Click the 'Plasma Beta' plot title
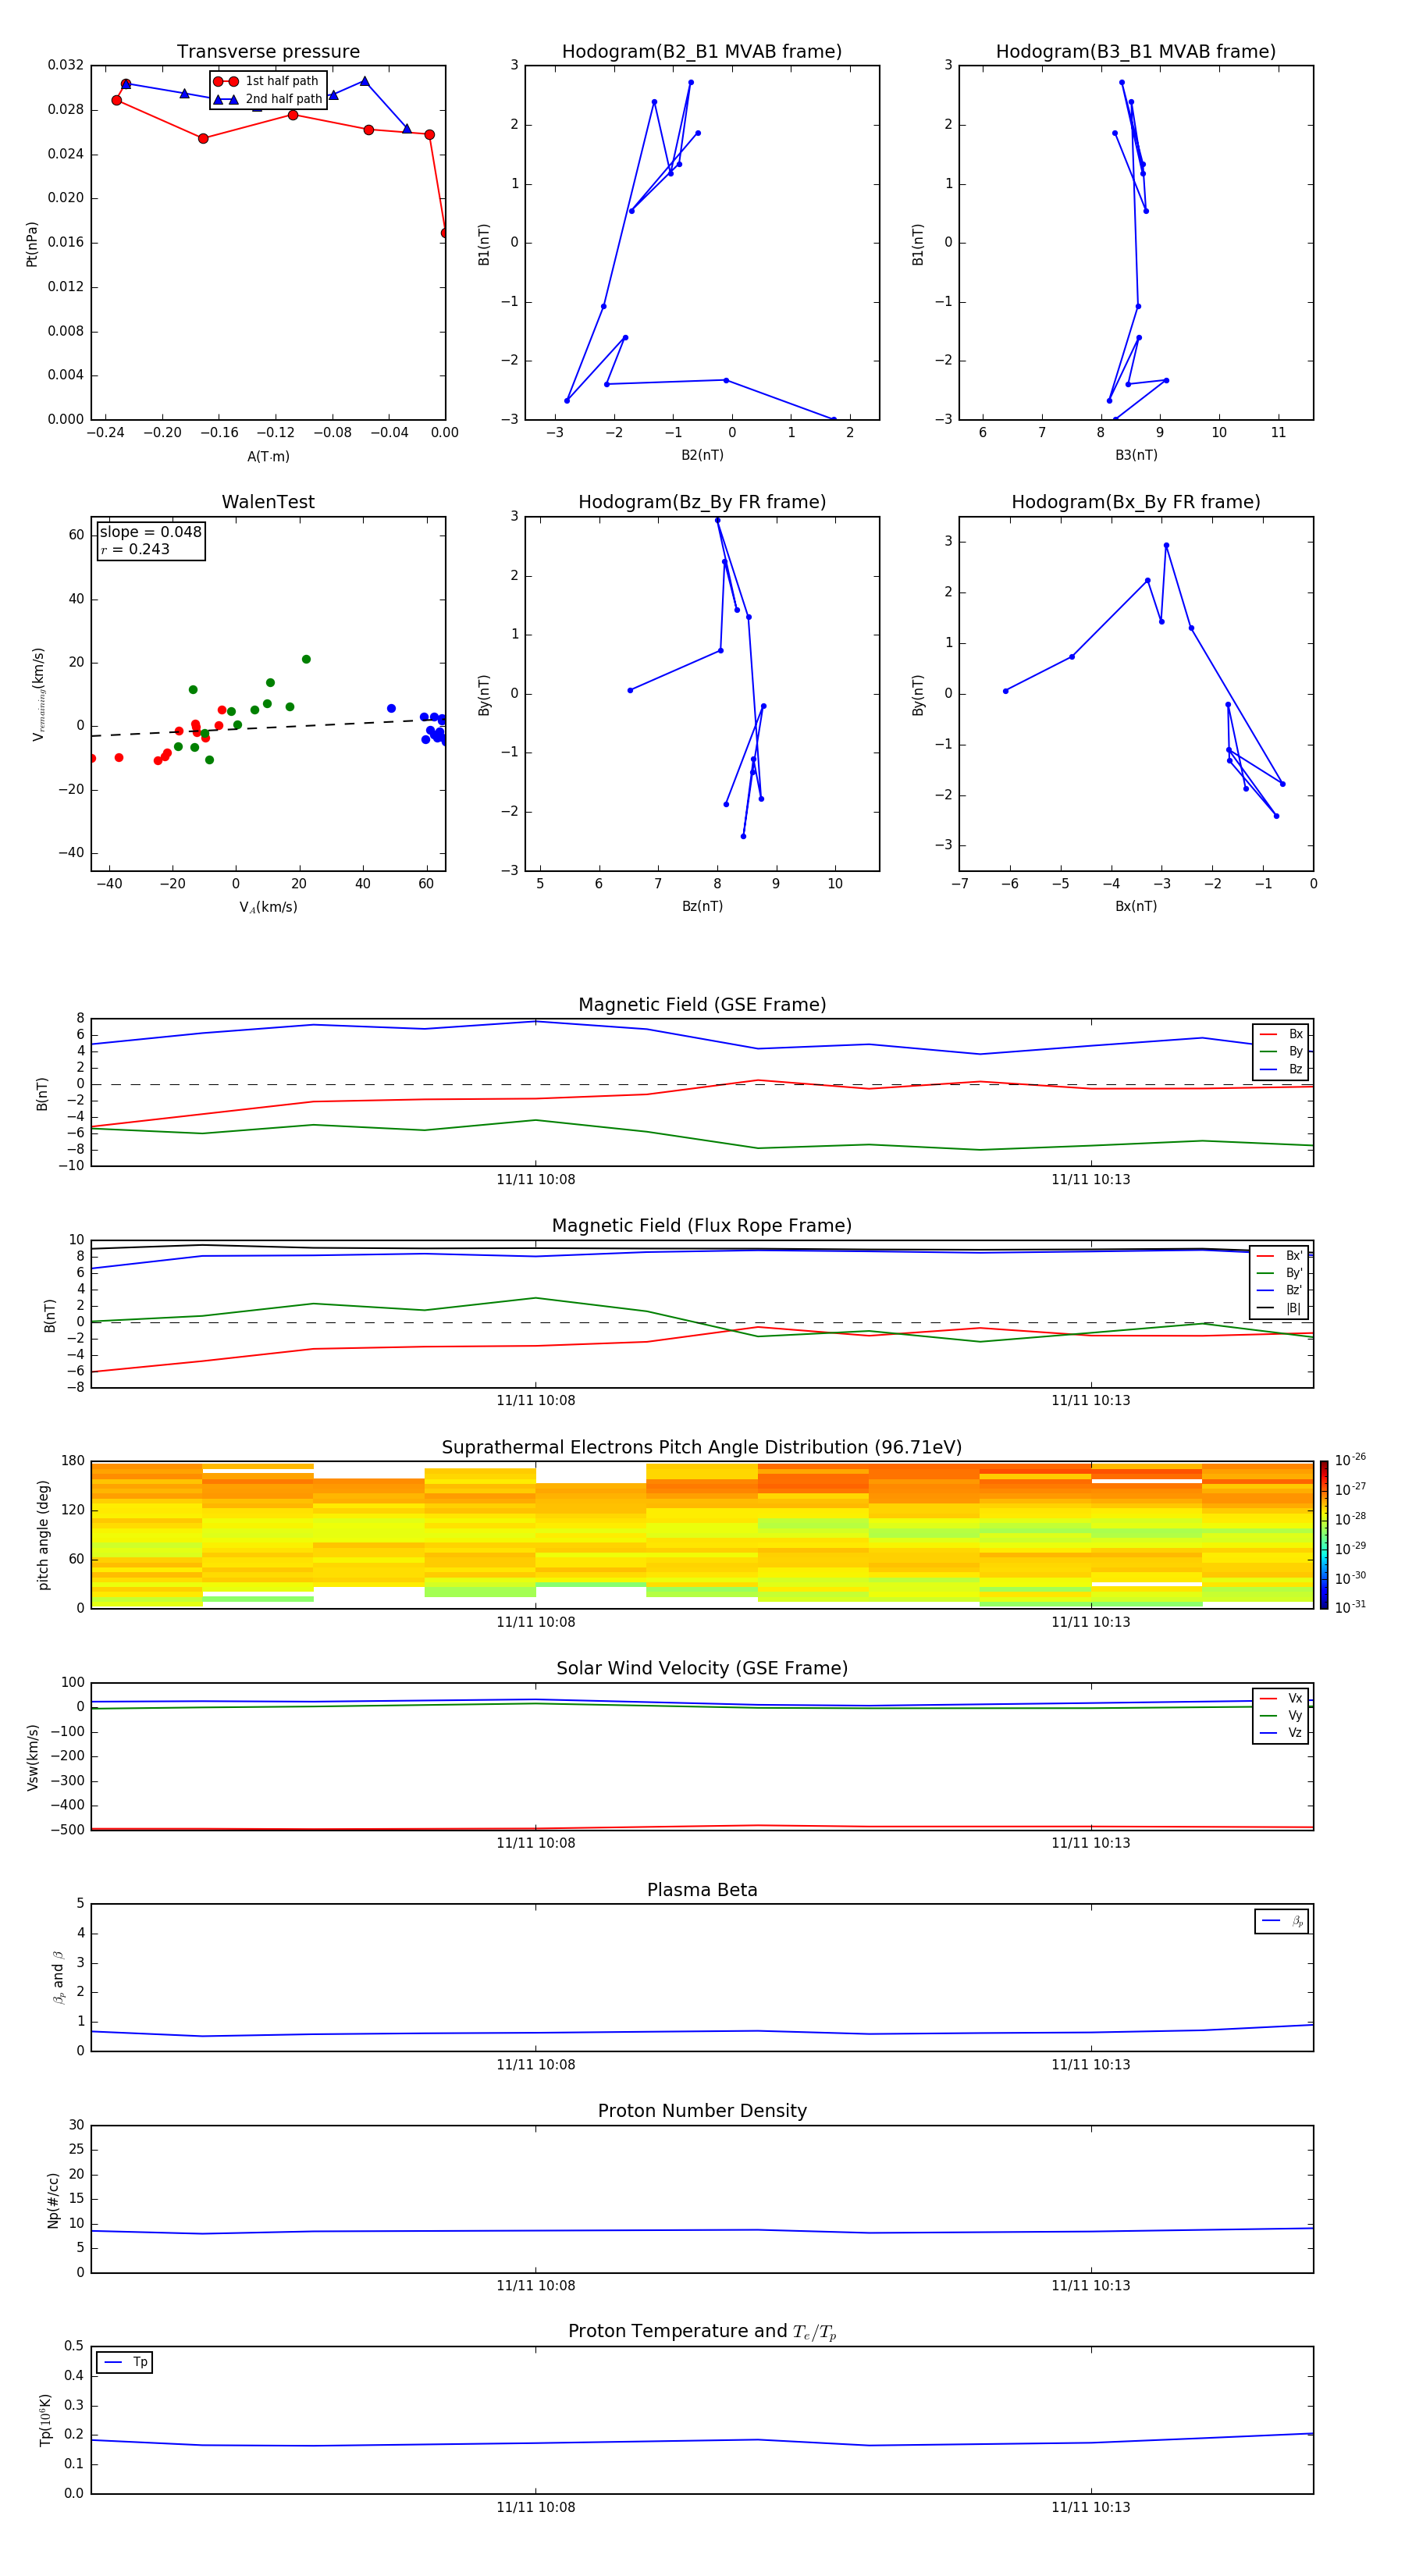 (x=702, y=1891)
